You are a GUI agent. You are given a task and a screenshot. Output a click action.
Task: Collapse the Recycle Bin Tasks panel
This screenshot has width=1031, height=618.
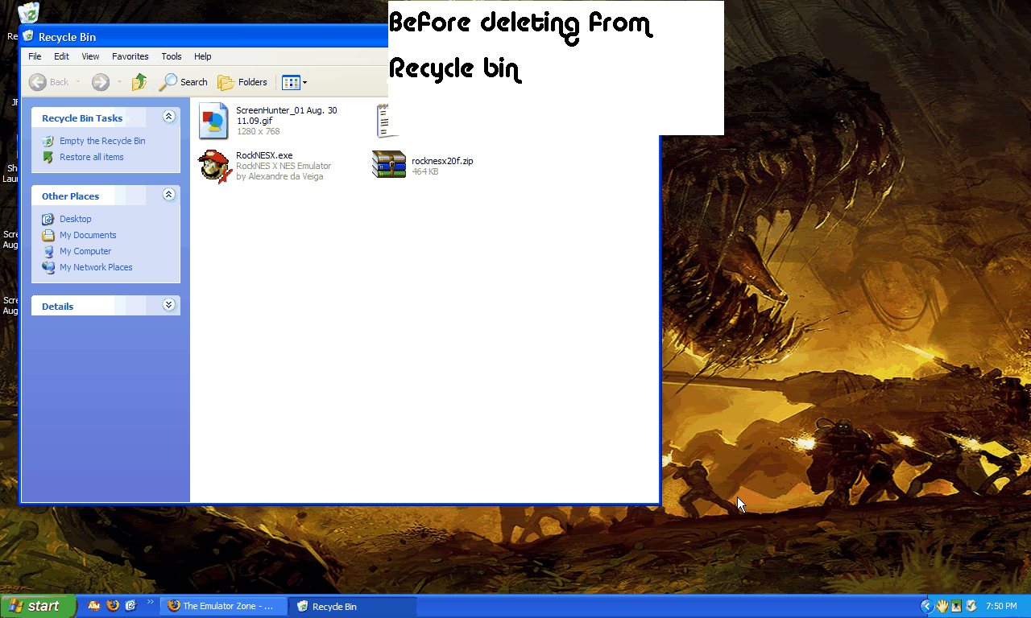[168, 117]
